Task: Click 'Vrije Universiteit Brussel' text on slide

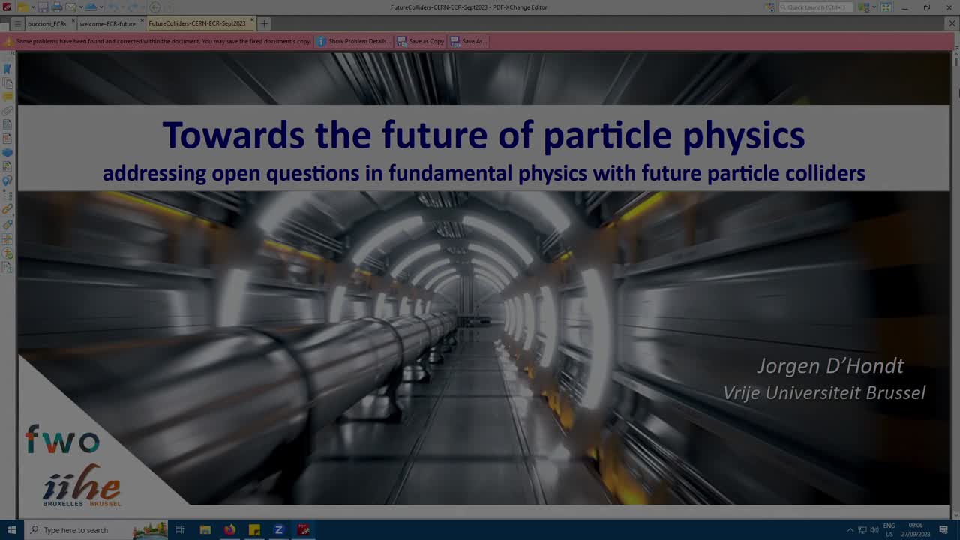Action: [824, 392]
